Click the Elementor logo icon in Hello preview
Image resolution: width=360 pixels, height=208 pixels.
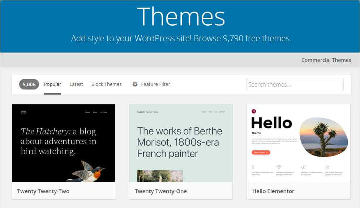click(x=254, y=111)
